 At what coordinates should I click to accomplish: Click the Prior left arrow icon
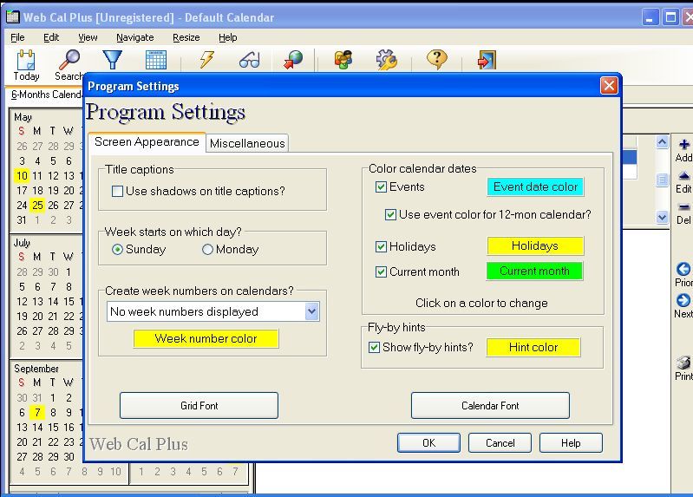[x=683, y=269]
